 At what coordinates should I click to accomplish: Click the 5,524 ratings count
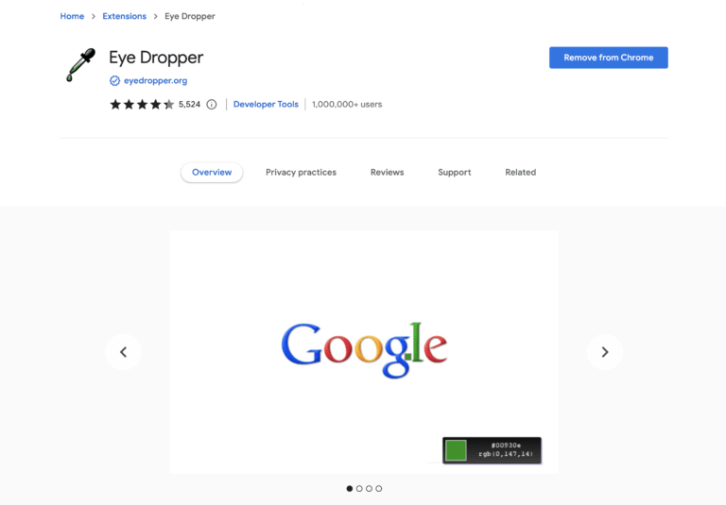point(189,105)
